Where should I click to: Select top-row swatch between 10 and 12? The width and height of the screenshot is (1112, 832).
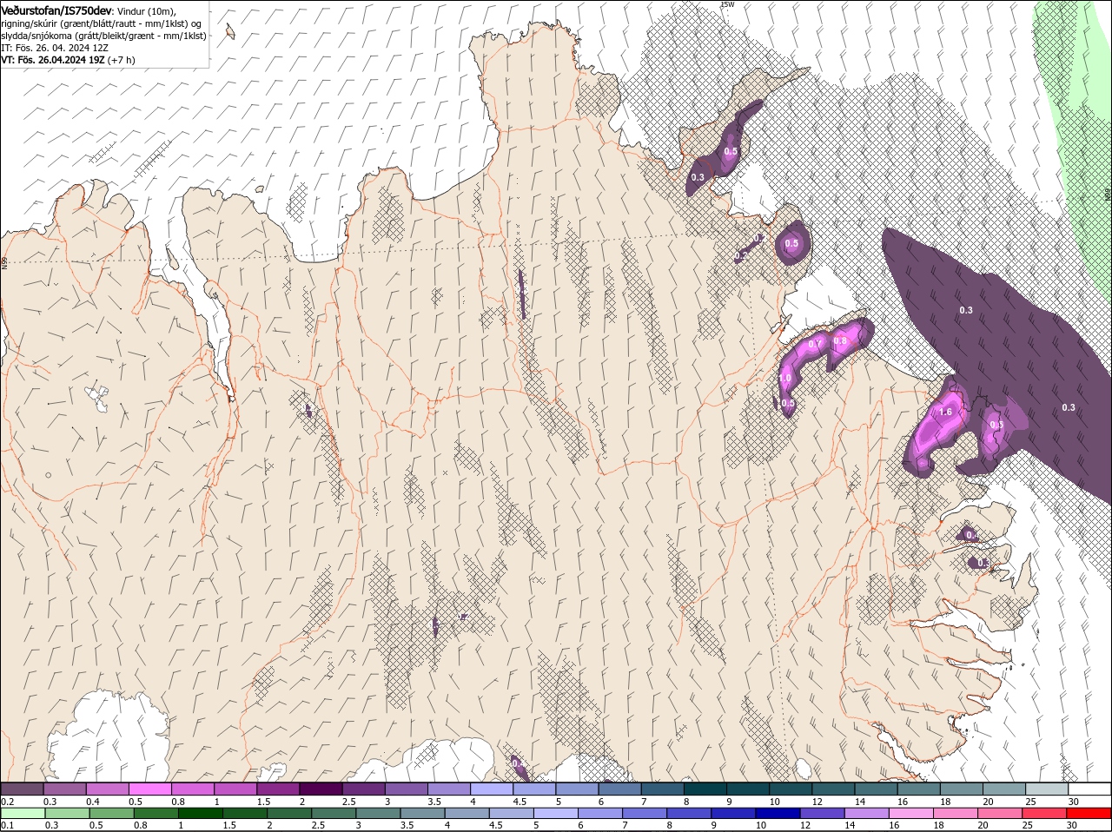791,789
